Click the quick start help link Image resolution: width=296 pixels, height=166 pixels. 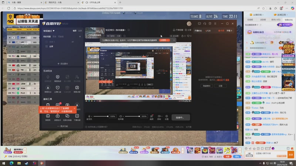tap(96, 127)
